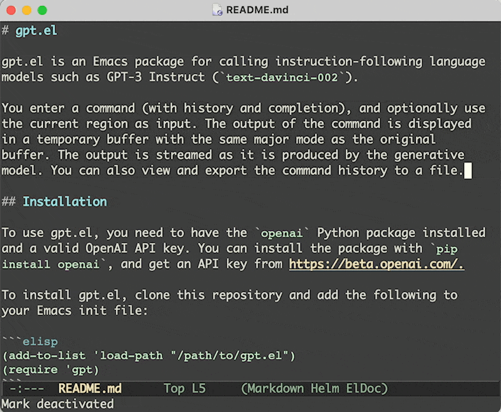Click the `openai` inline code word
This screenshot has width=501, height=412.
pyautogui.click(x=281, y=234)
